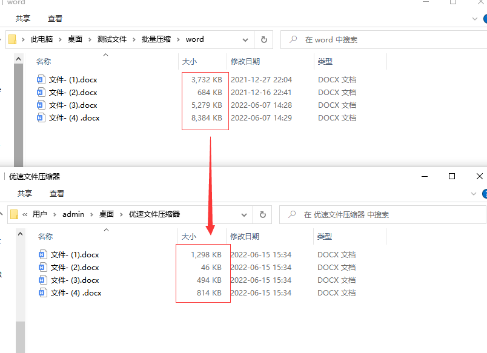This screenshot has width=487, height=353.
Task: Refresh the word folder view
Action: pyautogui.click(x=263, y=39)
